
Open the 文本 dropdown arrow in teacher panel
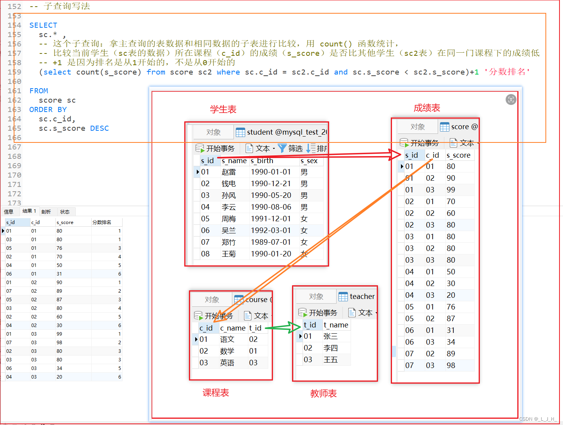pyautogui.click(x=376, y=313)
